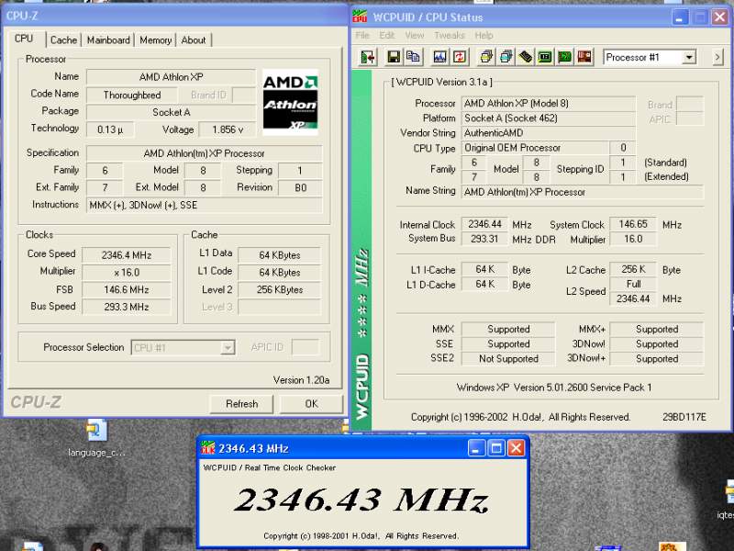Click the 29BD117E code in WCPUID footer
734x551 pixels.
pyautogui.click(x=684, y=417)
